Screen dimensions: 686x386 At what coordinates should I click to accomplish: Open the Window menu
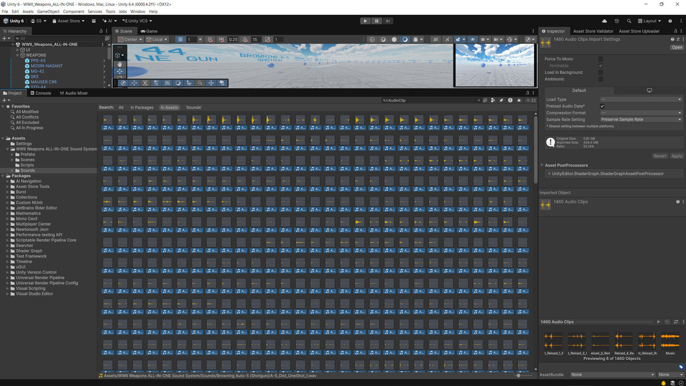(x=138, y=11)
